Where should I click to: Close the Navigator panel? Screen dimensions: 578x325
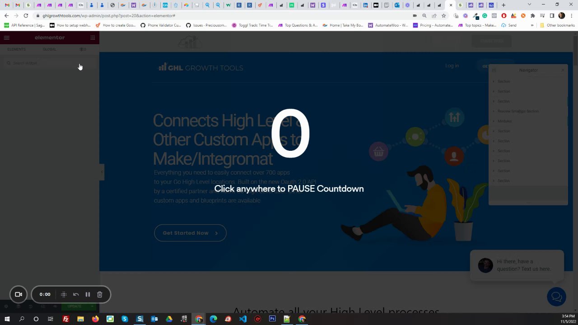[563, 70]
